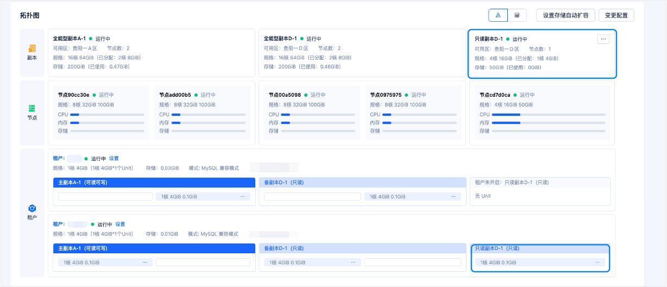Click second tenant's 主副本A-1 (可读可写) header

point(154,248)
